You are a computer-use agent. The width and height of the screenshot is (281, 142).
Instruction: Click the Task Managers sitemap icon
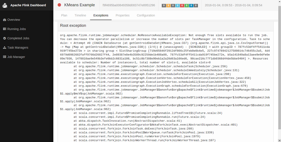click(4, 48)
